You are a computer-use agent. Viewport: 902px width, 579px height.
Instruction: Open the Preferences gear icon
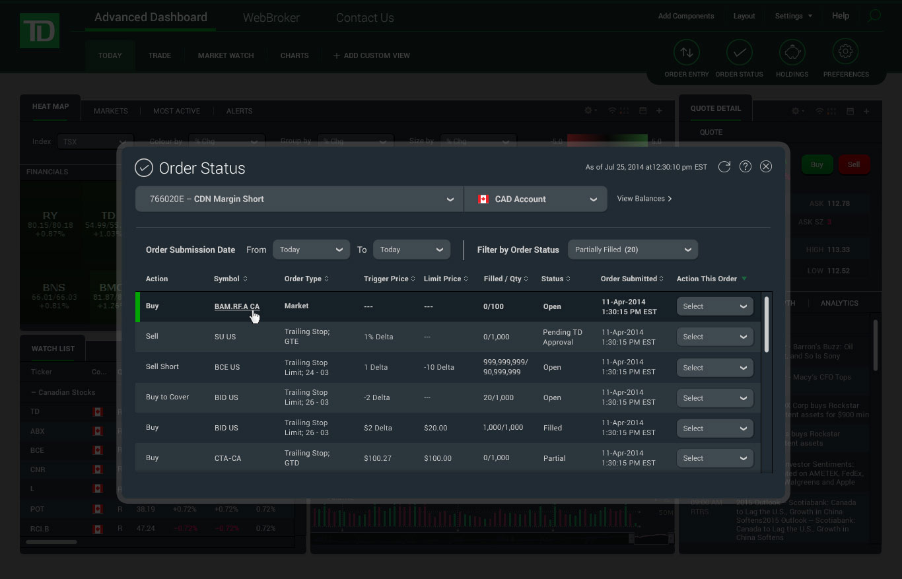[846, 52]
